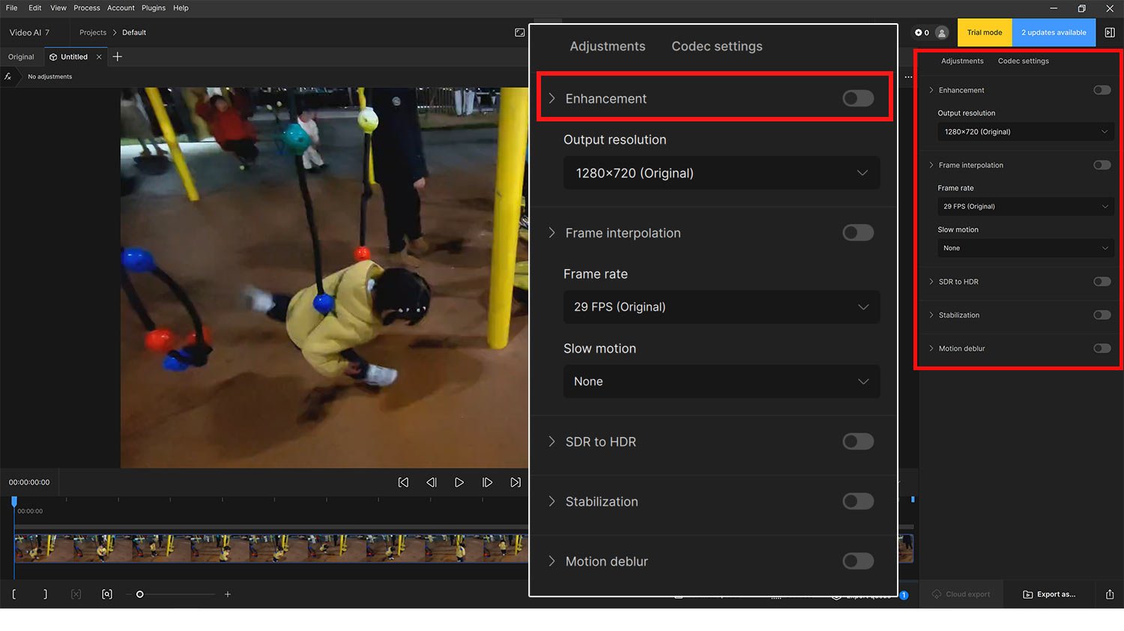Set trim end with right bracket icon

[x=45, y=594]
